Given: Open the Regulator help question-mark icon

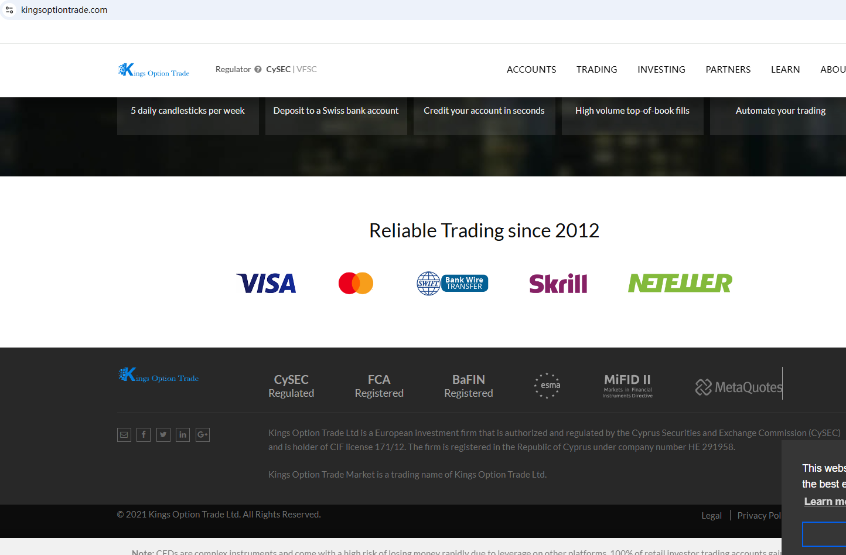Looking at the screenshot, I should coord(258,69).
